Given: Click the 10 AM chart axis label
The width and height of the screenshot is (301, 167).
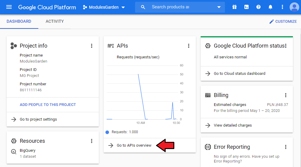Looking at the screenshot, I should pyautogui.click(x=141, y=123).
